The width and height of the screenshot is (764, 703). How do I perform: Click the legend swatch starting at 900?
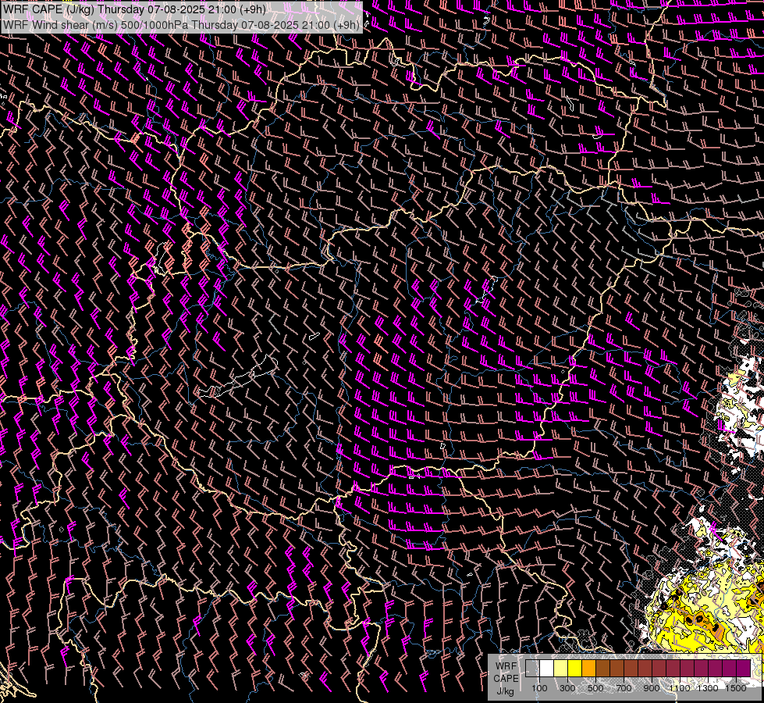point(659,669)
